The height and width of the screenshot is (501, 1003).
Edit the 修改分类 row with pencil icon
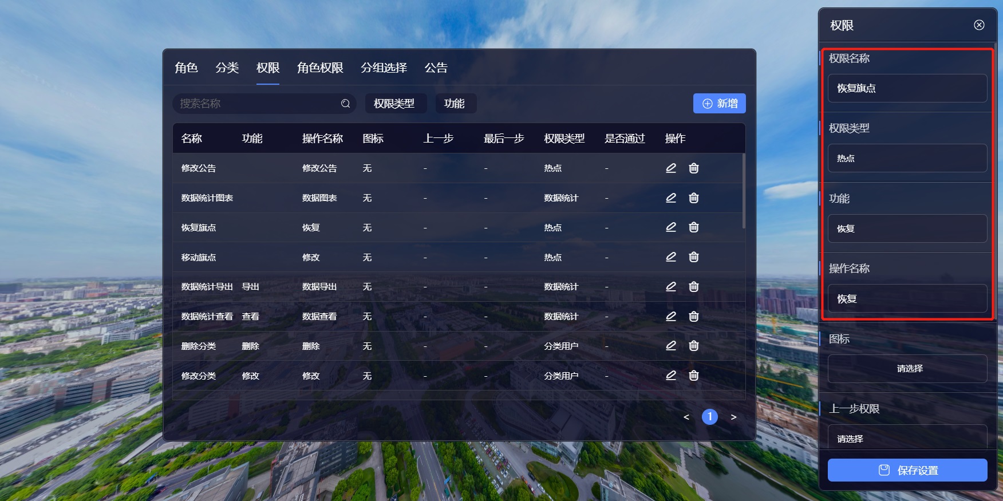coord(671,376)
